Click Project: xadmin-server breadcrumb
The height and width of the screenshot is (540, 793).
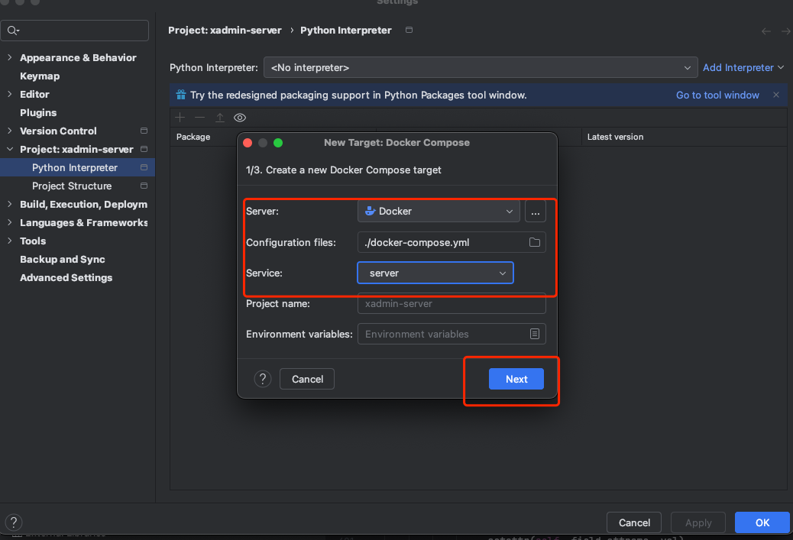click(225, 31)
